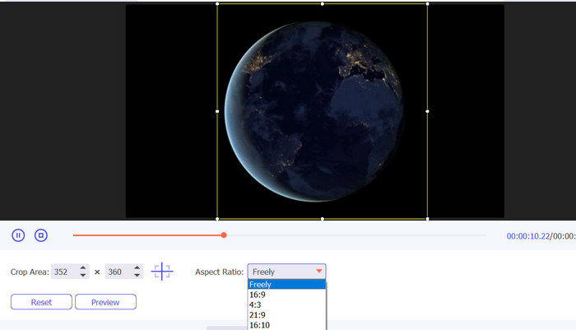The width and height of the screenshot is (576, 330).
Task: Focus the crop width input field
Action: pos(64,272)
